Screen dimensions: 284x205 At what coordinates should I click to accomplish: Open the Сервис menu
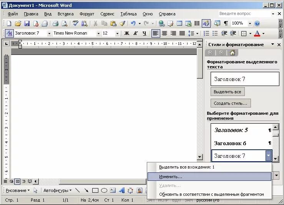107,14
